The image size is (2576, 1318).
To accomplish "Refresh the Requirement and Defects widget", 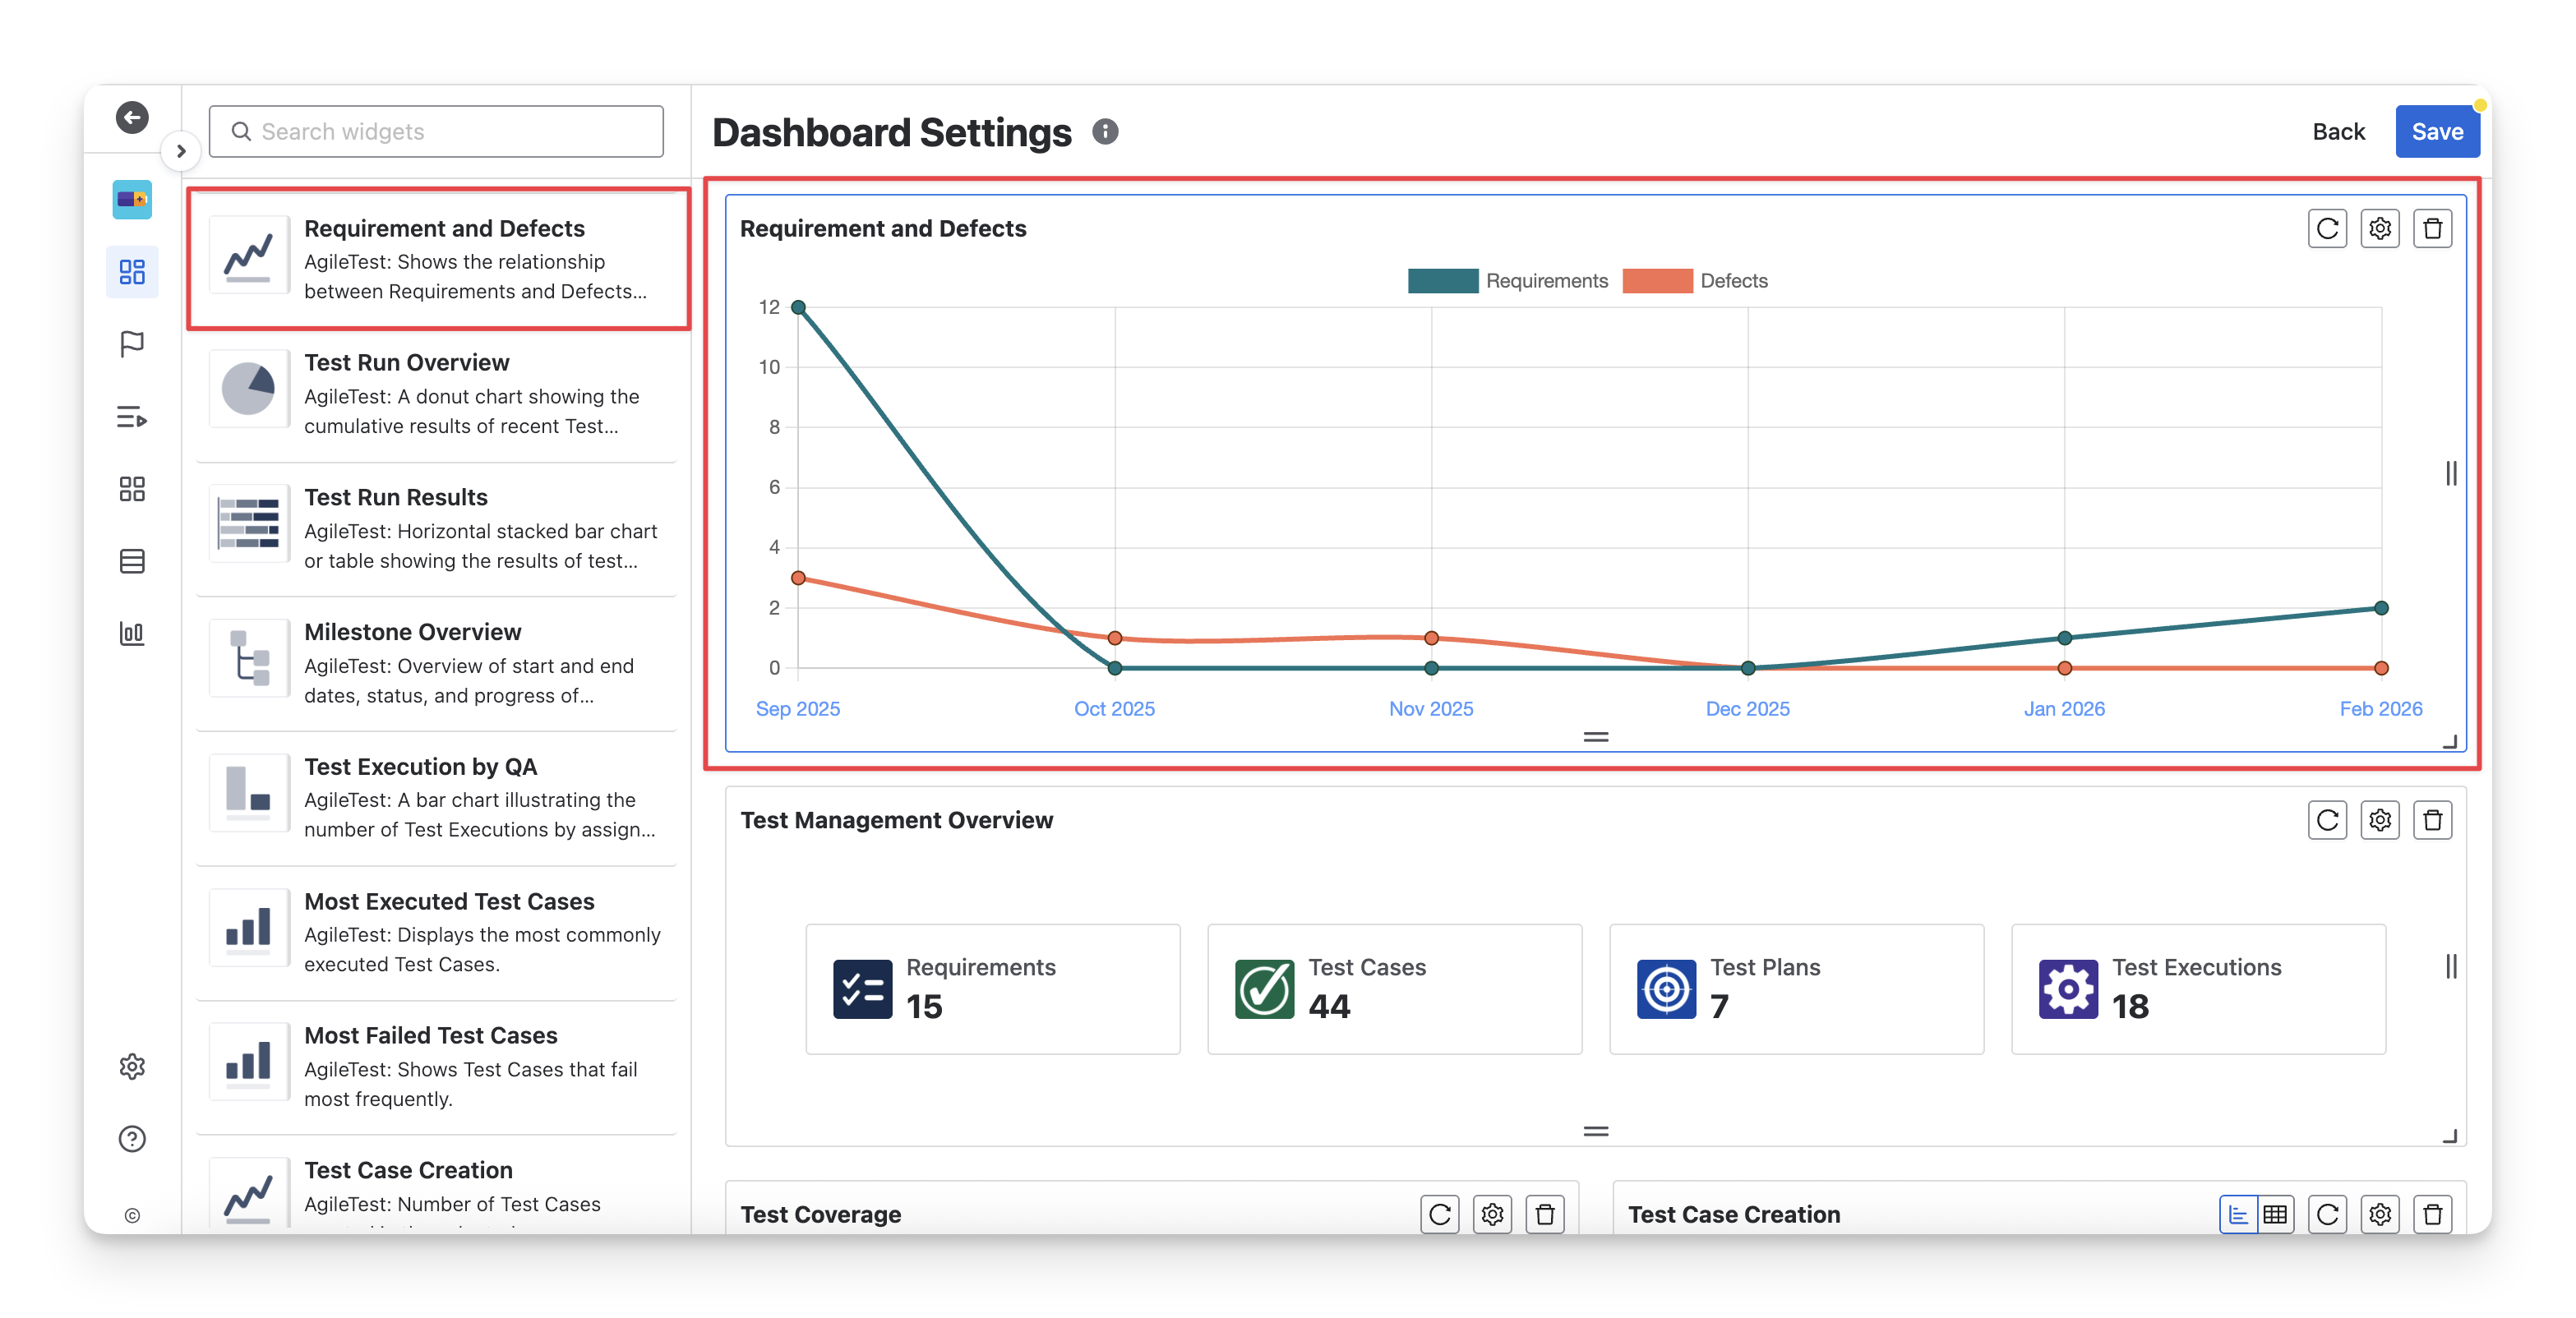I will [x=2327, y=229].
